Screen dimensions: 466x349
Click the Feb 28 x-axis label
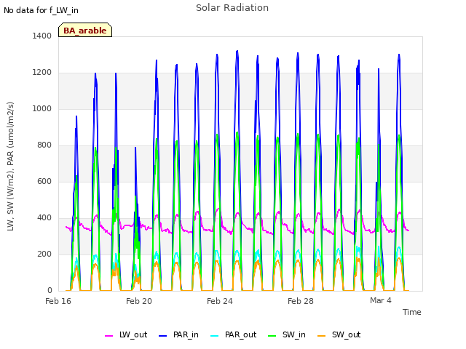[x=301, y=301]
